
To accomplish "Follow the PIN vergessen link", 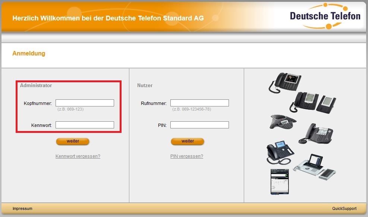I will [x=187, y=156].
